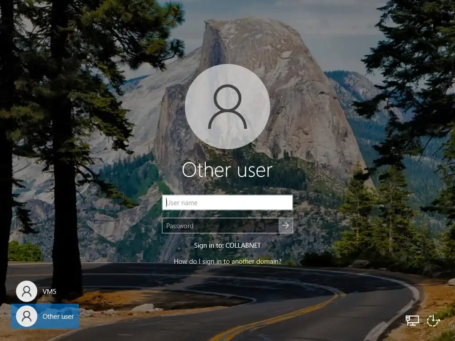Click the 'Other user' heading

pos(227,170)
